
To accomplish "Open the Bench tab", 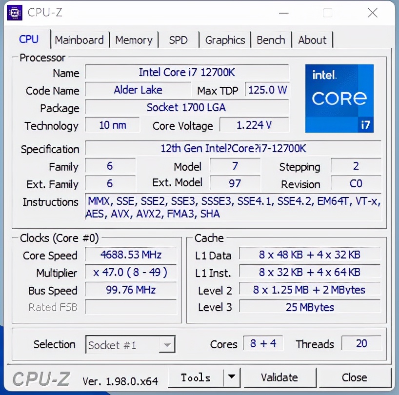I will coord(271,40).
